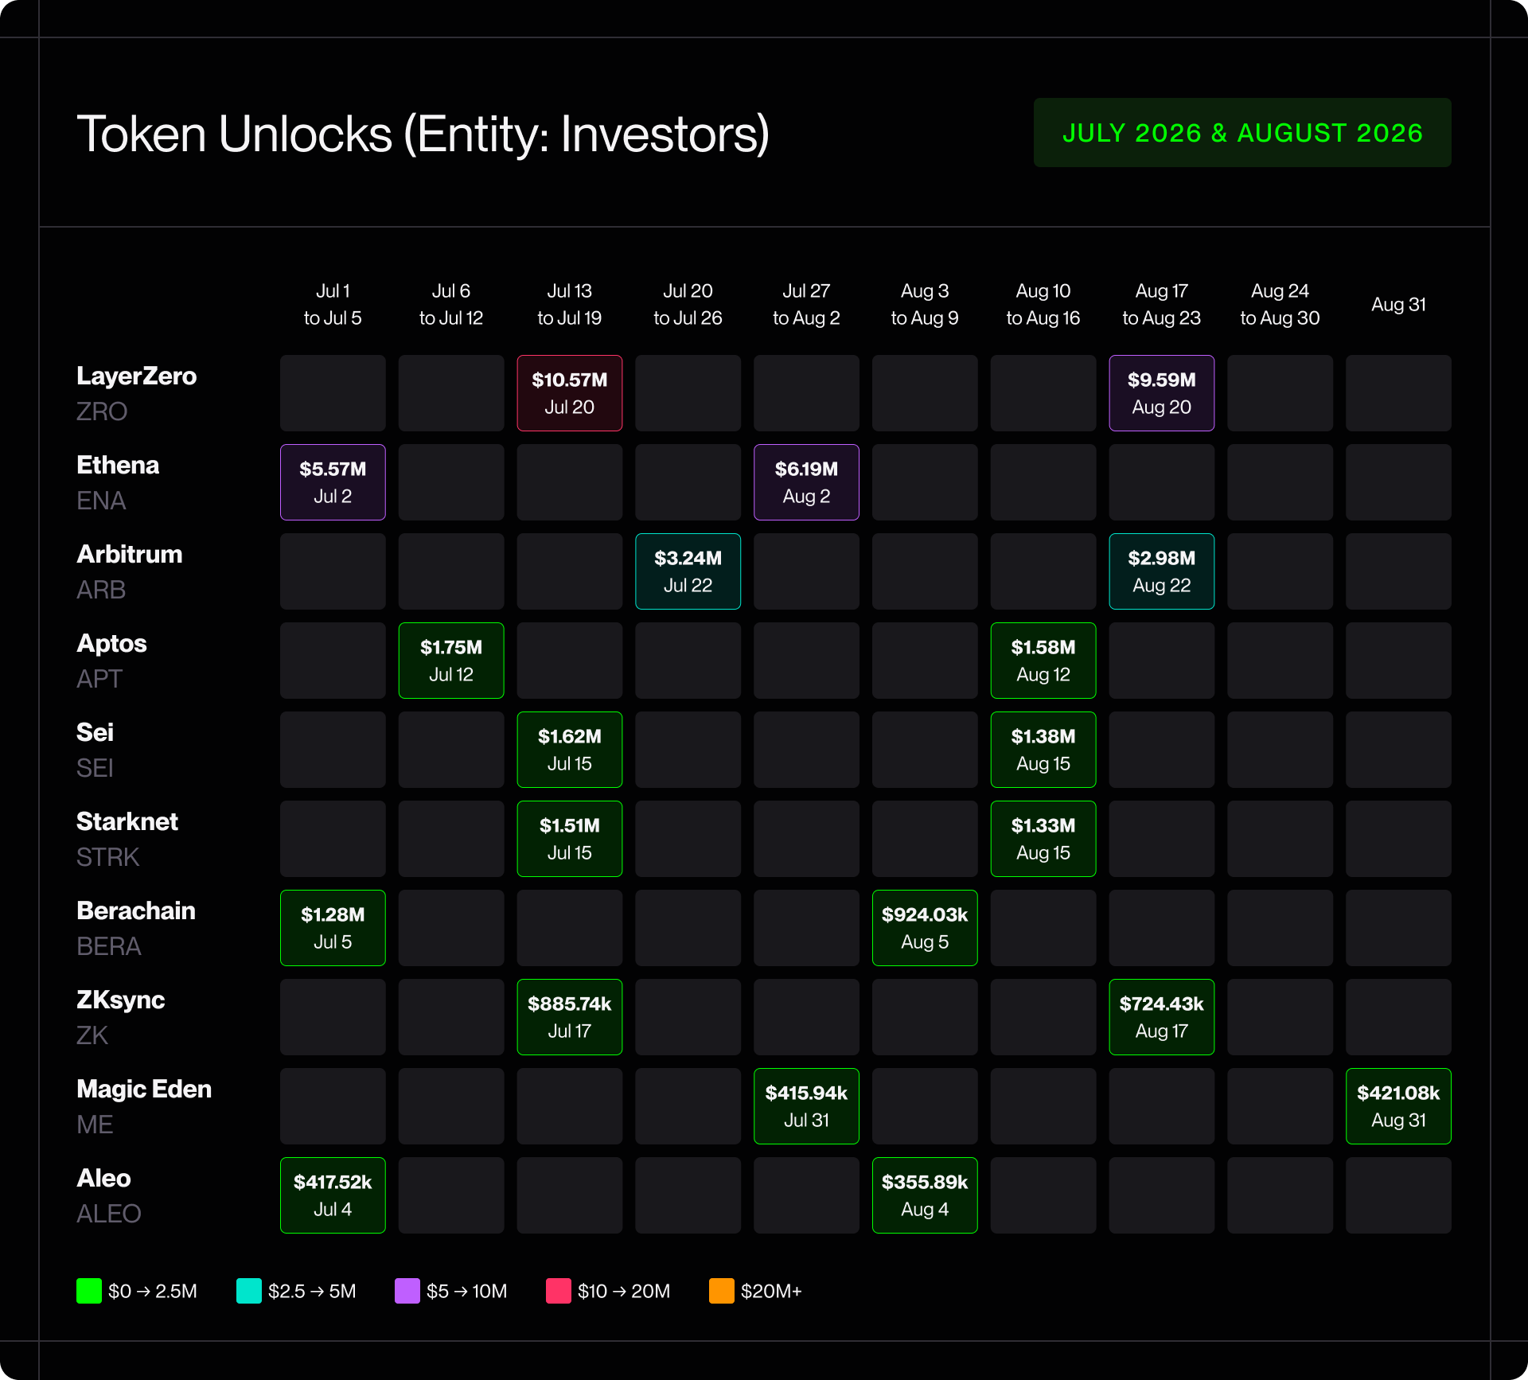The height and width of the screenshot is (1380, 1528).
Task: Click the purple $5 → 10M legend swatch
Action: tap(407, 1291)
